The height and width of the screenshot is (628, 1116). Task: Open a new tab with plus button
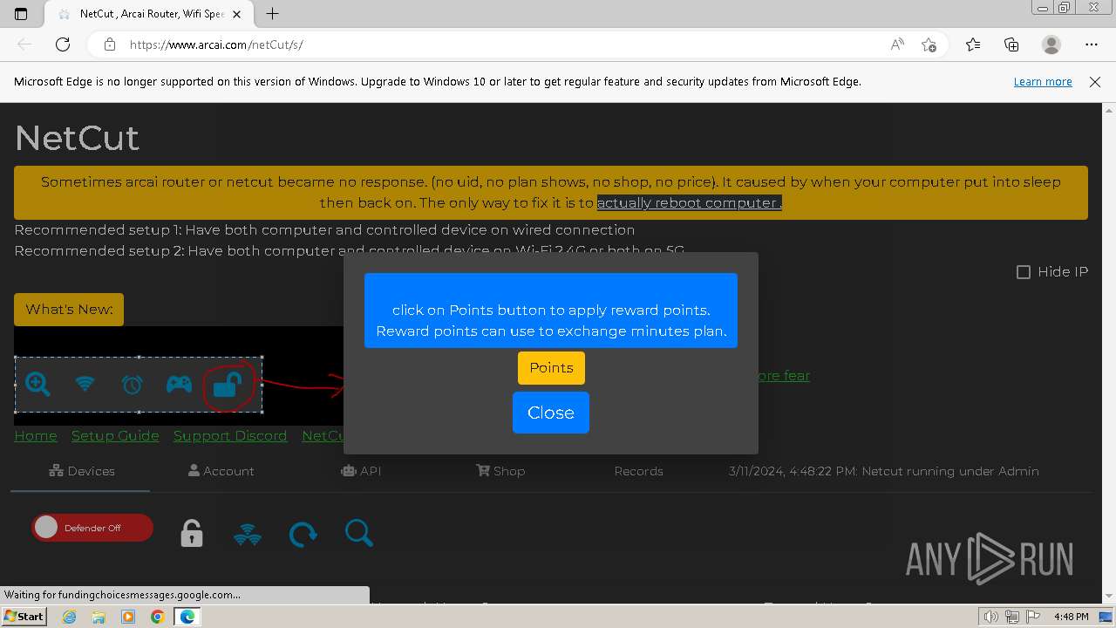pyautogui.click(x=272, y=14)
